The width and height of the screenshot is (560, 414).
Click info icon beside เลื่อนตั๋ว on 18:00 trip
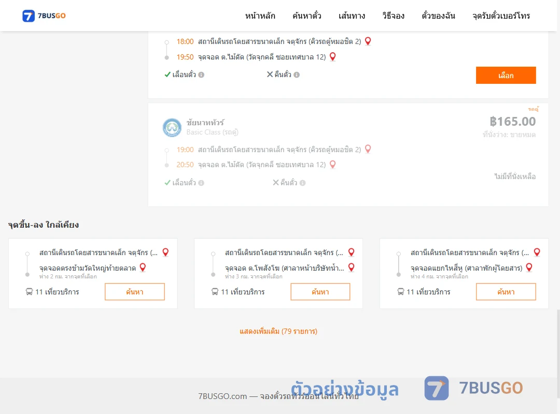coord(201,75)
